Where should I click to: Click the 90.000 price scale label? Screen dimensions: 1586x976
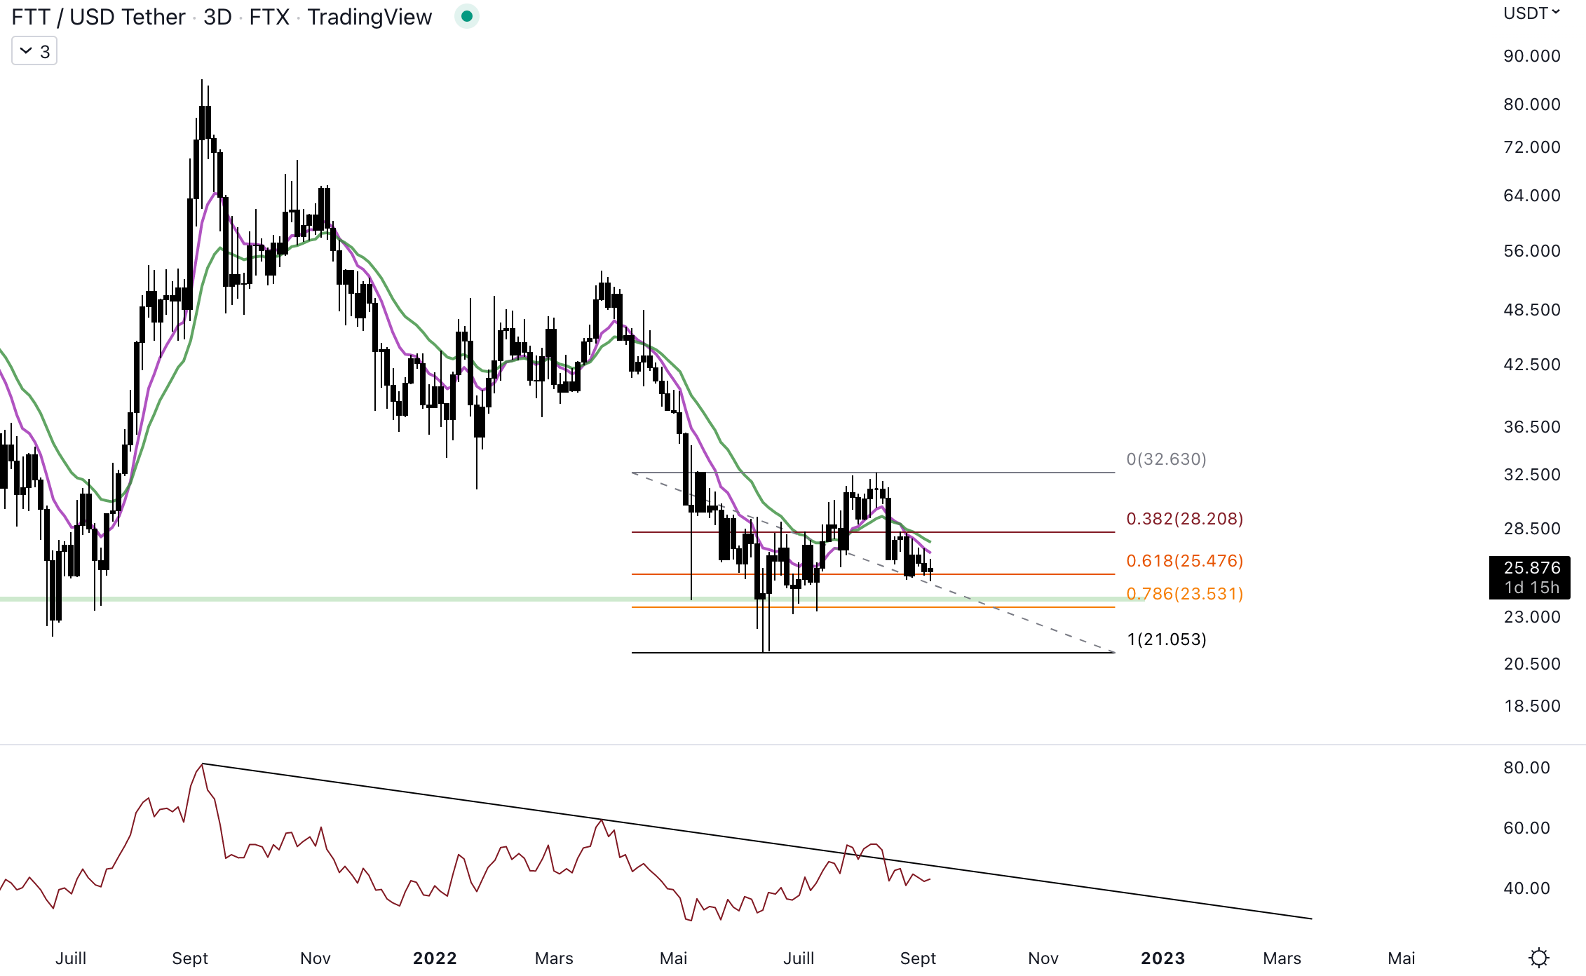1531,56
